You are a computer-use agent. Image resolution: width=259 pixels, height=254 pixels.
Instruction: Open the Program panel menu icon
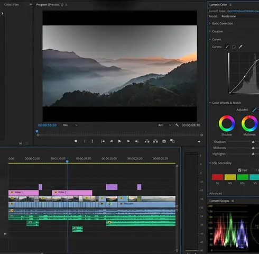(66, 5)
